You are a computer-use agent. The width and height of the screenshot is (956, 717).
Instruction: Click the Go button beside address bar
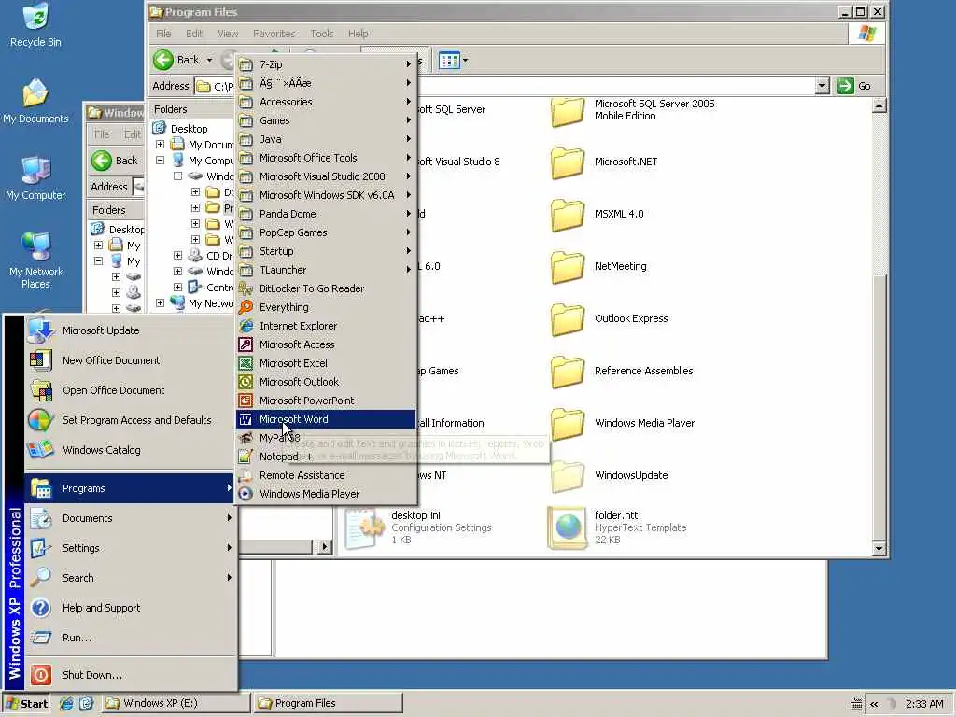tap(854, 86)
